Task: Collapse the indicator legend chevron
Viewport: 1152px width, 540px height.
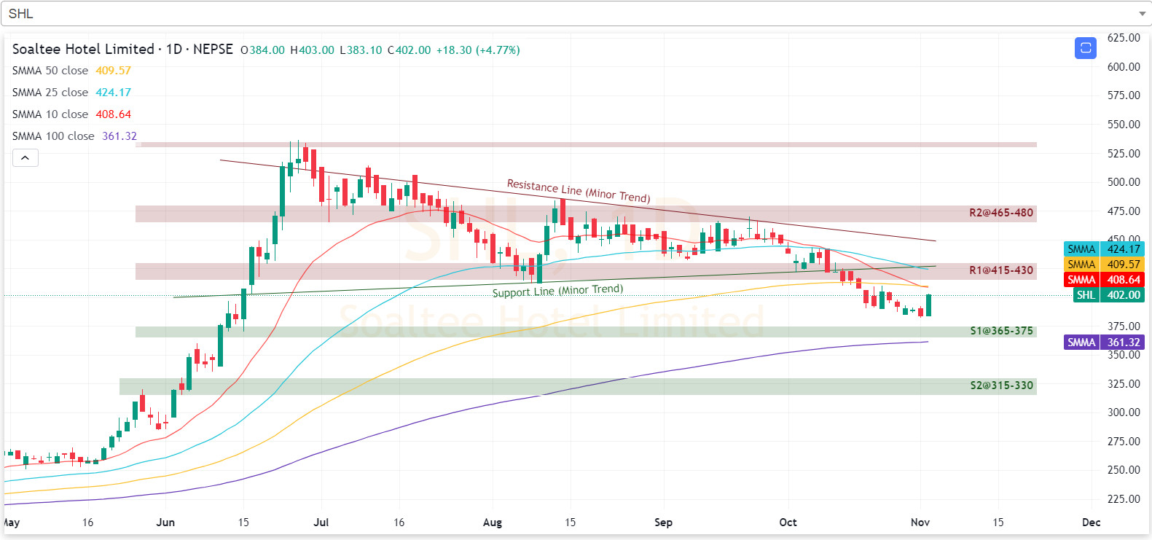Action: coord(25,157)
